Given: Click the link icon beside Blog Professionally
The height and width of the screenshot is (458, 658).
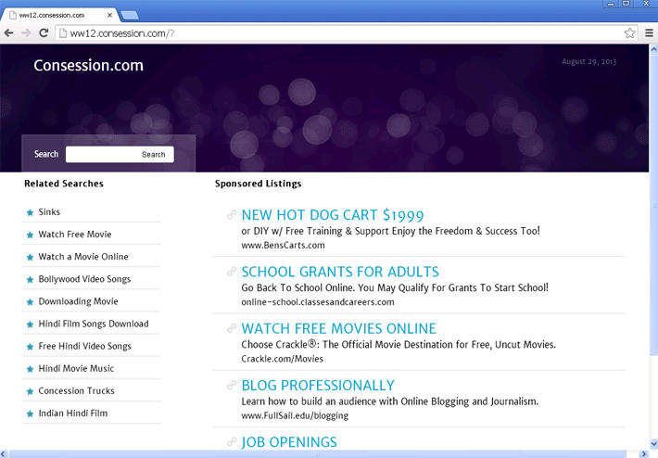Looking at the screenshot, I should click(232, 385).
